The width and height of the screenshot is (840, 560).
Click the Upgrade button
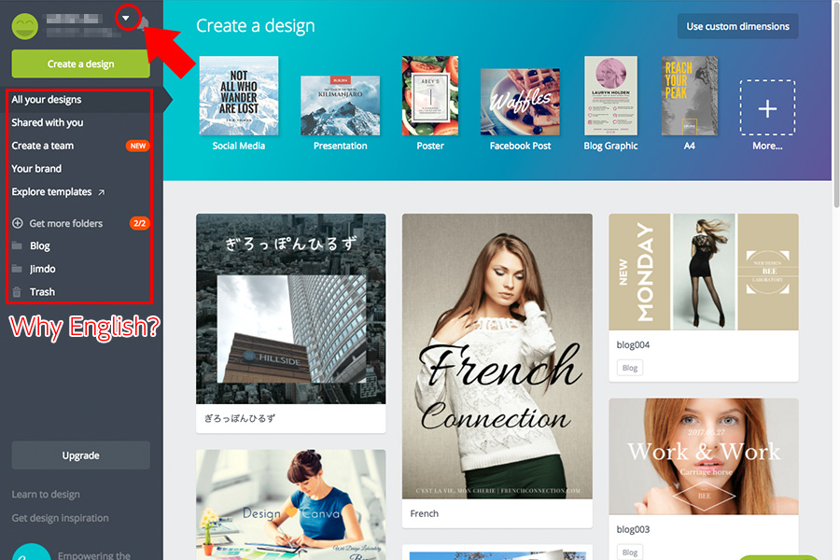[x=81, y=455]
